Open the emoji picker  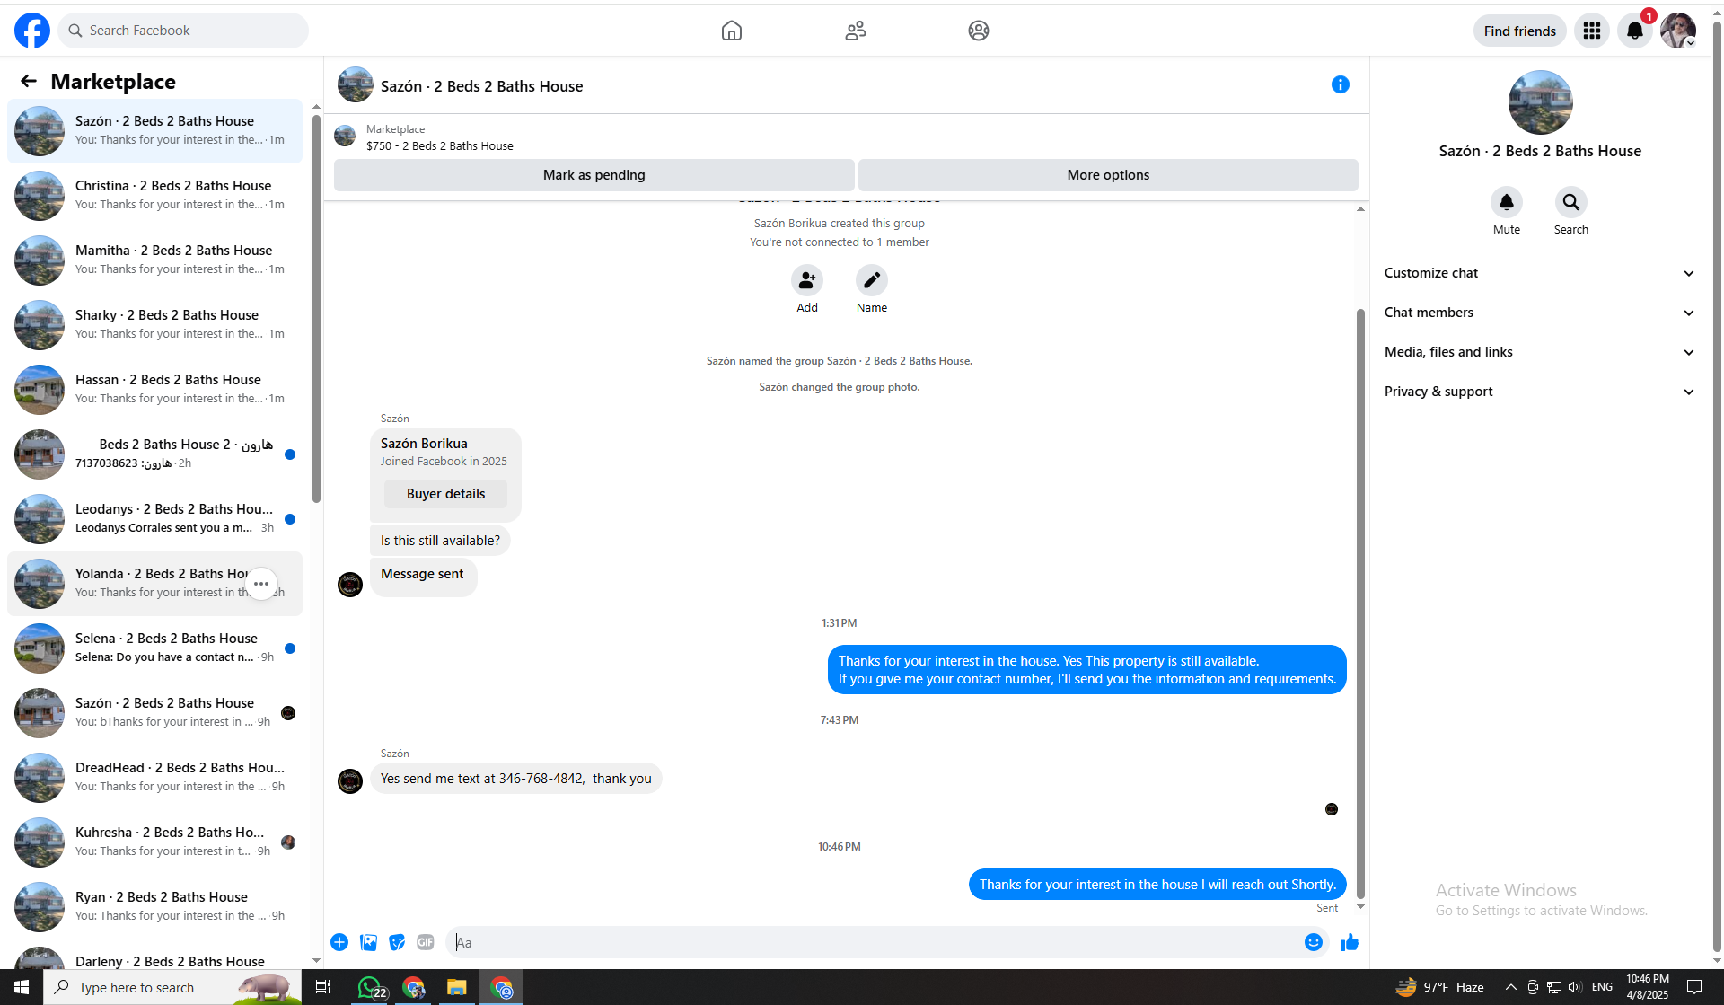[1313, 942]
